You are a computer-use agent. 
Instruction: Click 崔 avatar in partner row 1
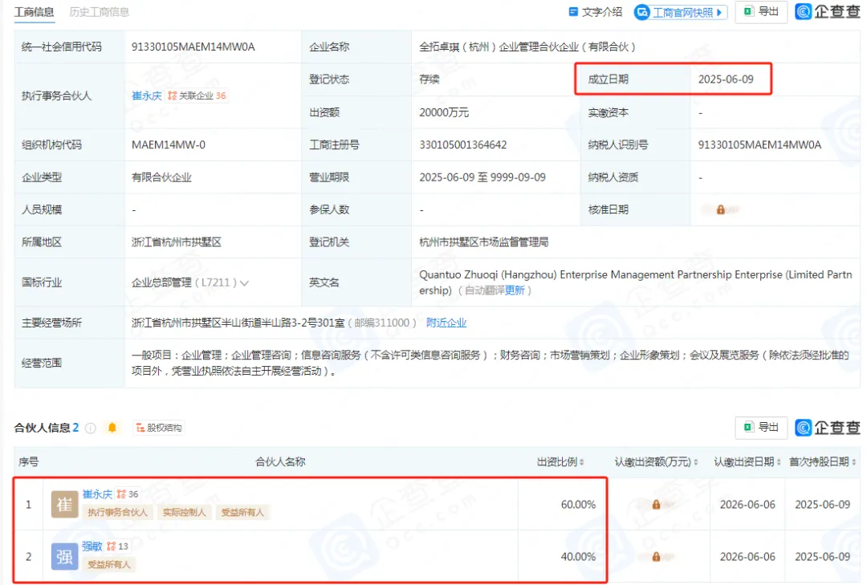64,504
